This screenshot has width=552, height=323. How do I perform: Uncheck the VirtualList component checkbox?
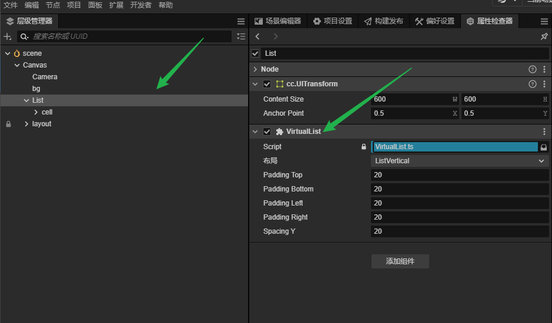pyautogui.click(x=267, y=132)
